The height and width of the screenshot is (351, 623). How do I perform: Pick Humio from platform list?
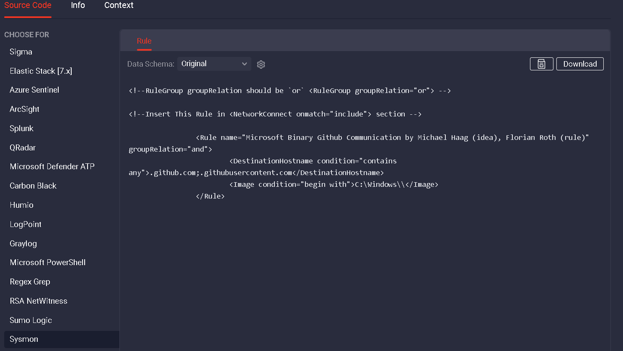[21, 205]
